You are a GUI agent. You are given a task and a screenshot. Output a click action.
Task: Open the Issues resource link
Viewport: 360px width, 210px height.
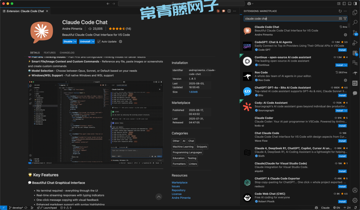point(176,186)
